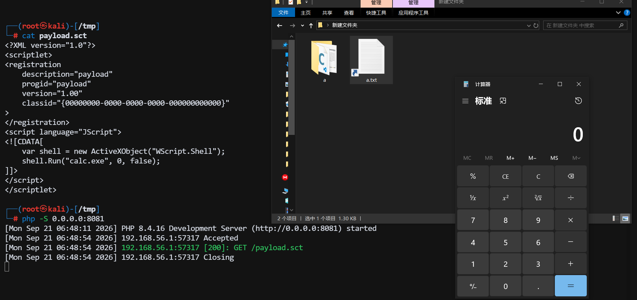
Task: Refresh the 新建文件夹 folder view
Action: point(536,26)
